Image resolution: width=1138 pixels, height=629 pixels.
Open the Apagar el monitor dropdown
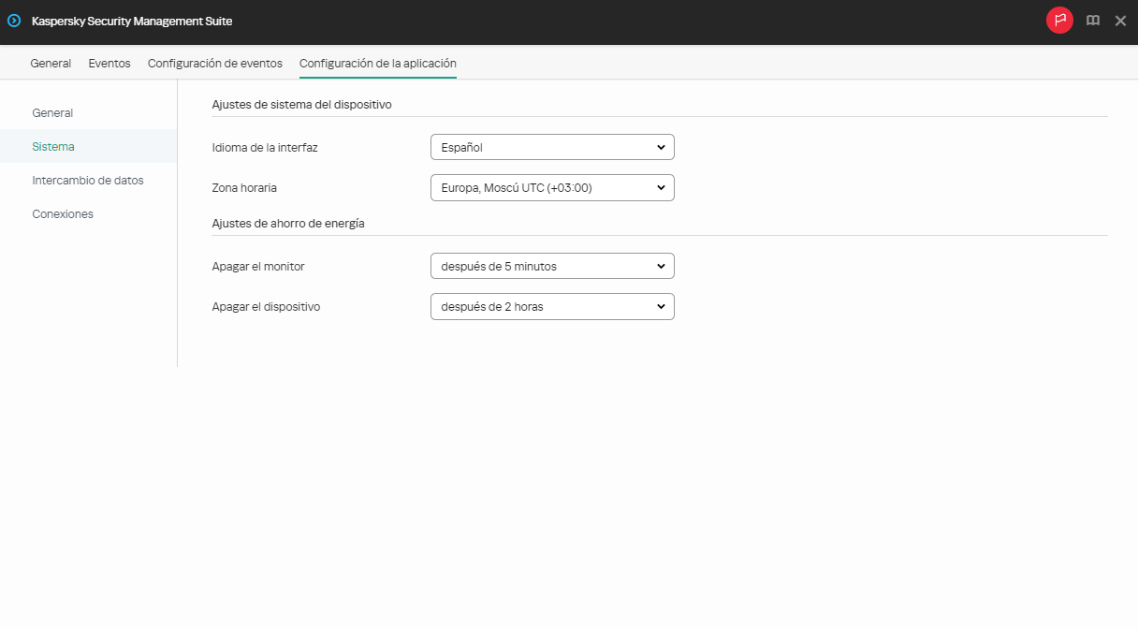[552, 266]
